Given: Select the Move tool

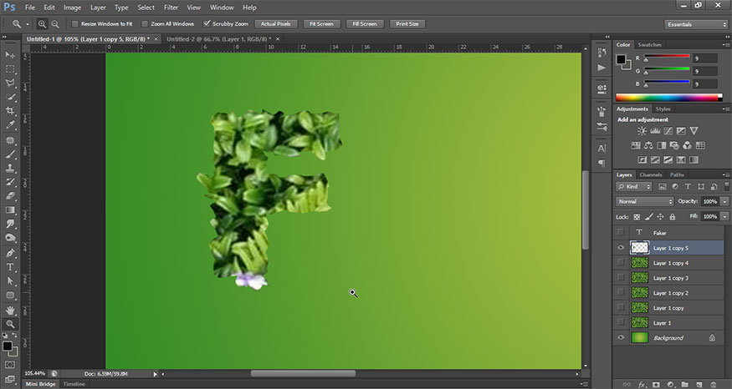Looking at the screenshot, I should click(10, 55).
